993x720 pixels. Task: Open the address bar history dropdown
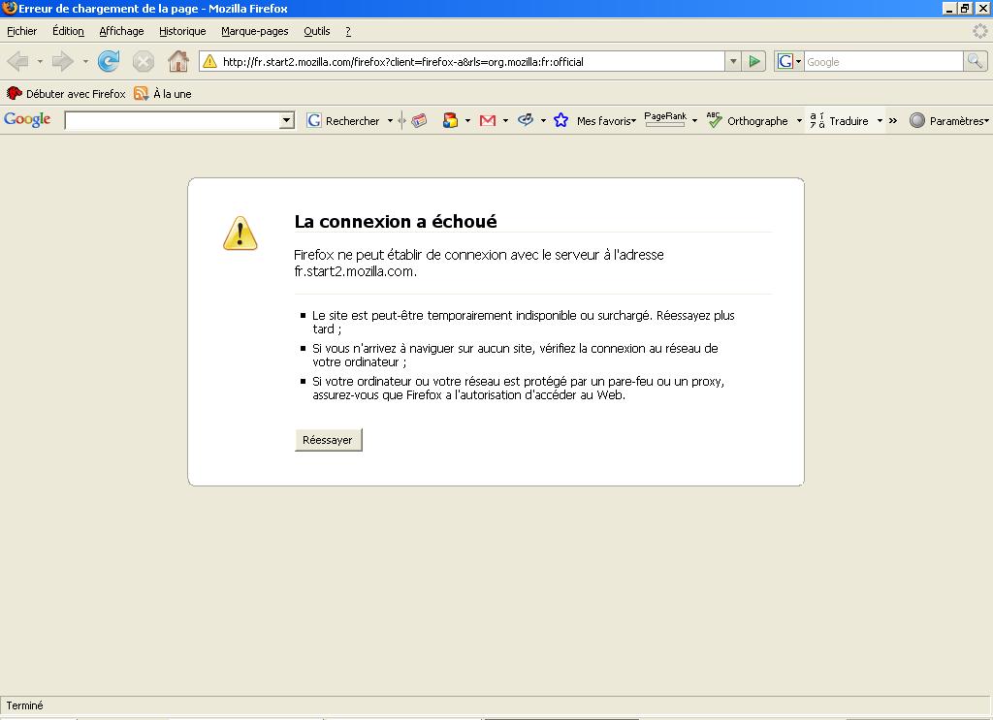[x=733, y=61]
